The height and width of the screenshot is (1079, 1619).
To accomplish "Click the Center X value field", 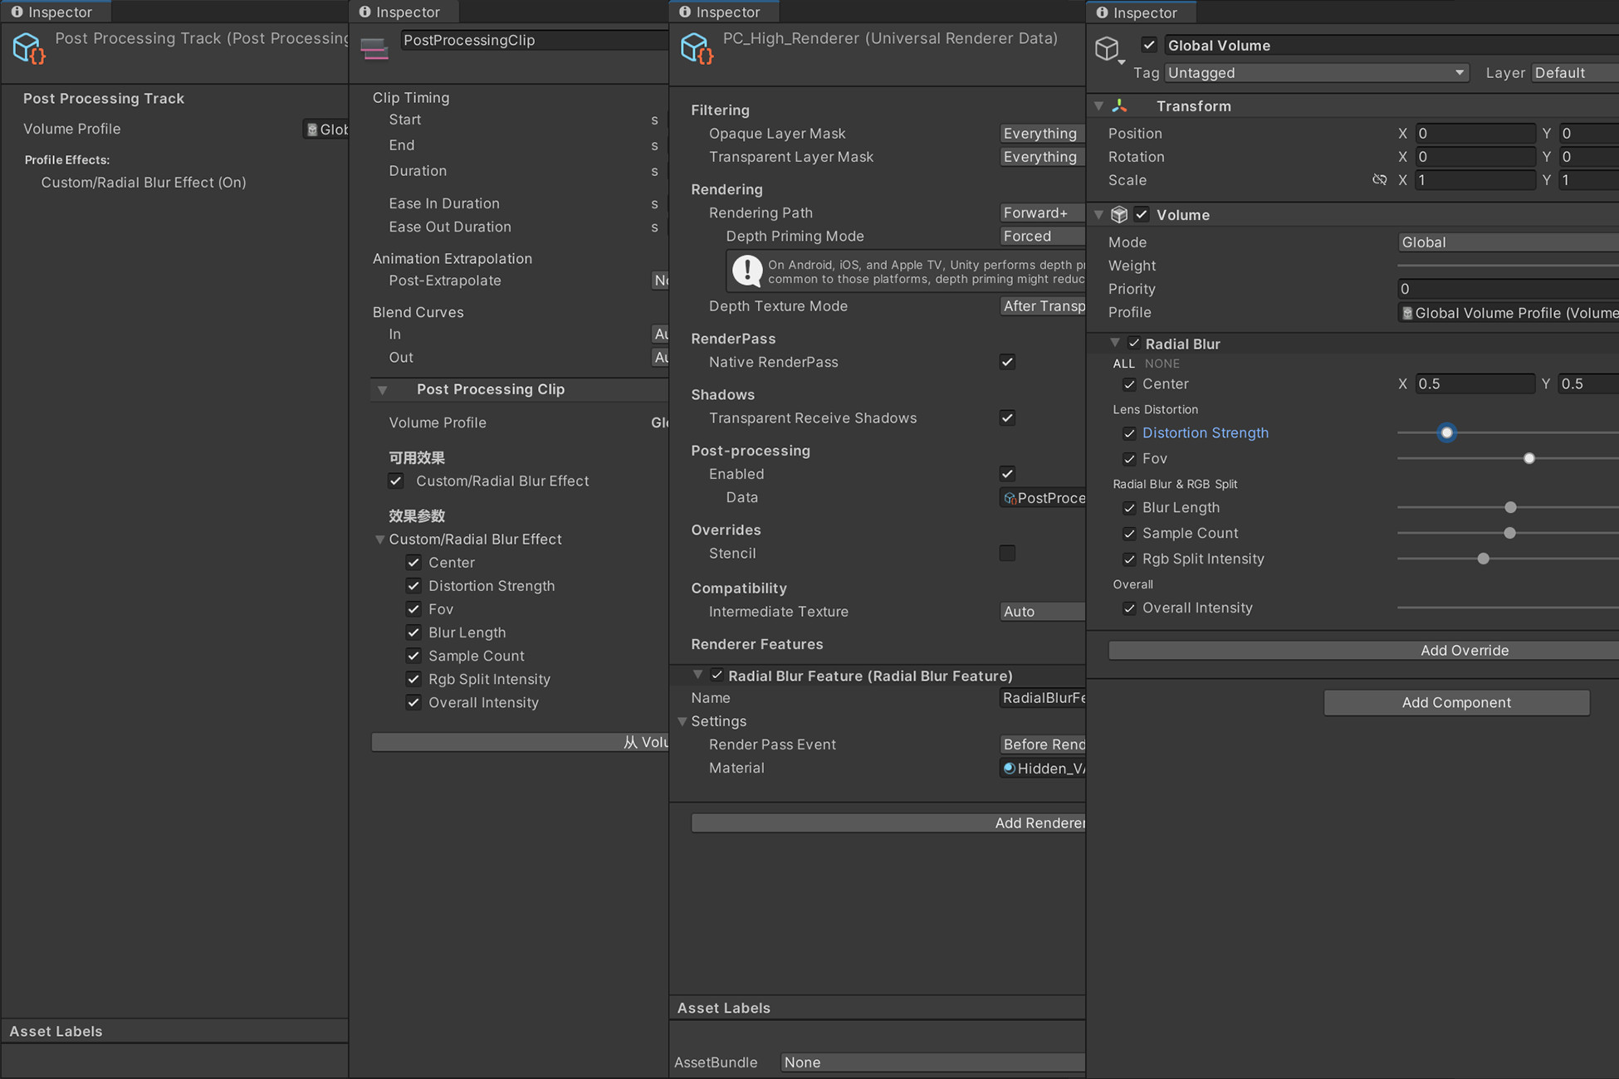I will coord(1475,384).
